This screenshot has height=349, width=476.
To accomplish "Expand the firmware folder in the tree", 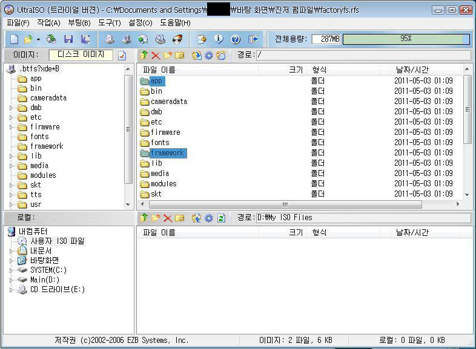I will pyautogui.click(x=11, y=127).
